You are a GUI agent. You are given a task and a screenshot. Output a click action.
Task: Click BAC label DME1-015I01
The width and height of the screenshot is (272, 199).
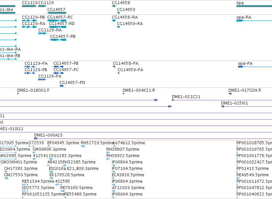click(x=235, y=103)
